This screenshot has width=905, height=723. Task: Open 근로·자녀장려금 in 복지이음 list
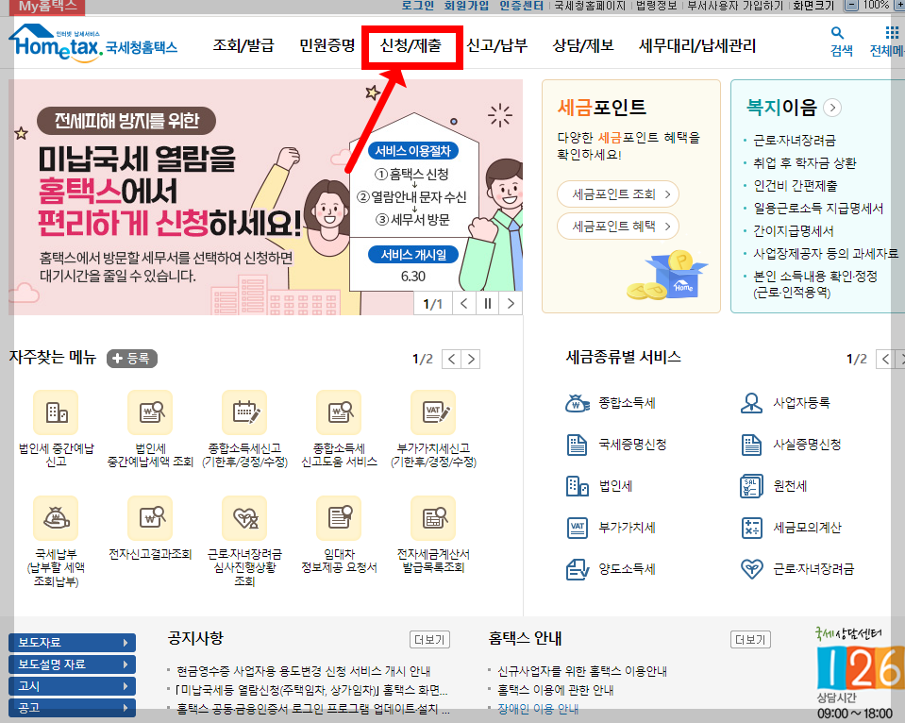tap(795, 141)
